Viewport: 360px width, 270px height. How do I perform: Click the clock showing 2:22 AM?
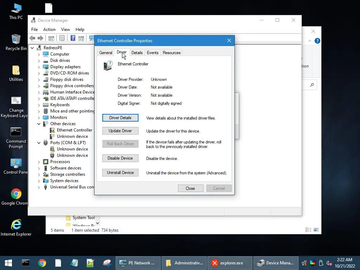pos(345,260)
